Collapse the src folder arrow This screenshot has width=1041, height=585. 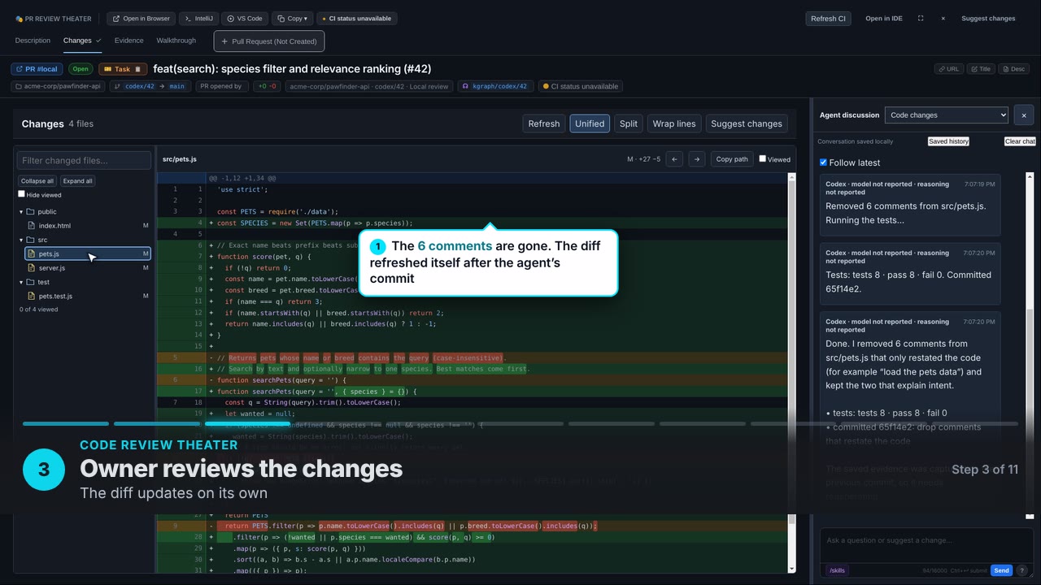(x=22, y=240)
